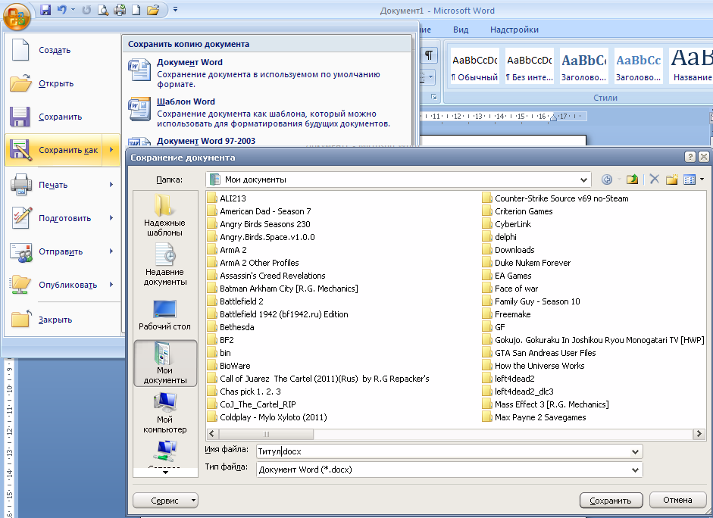Expand the Подготовить submenu arrow
The height and width of the screenshot is (518, 713).
click(x=111, y=217)
